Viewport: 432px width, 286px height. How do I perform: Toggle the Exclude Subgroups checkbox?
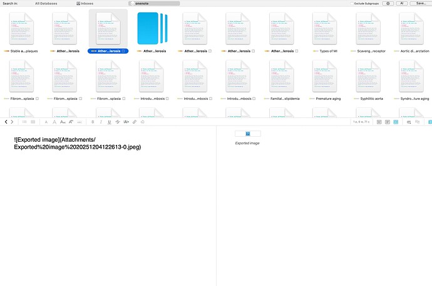(x=352, y=3)
